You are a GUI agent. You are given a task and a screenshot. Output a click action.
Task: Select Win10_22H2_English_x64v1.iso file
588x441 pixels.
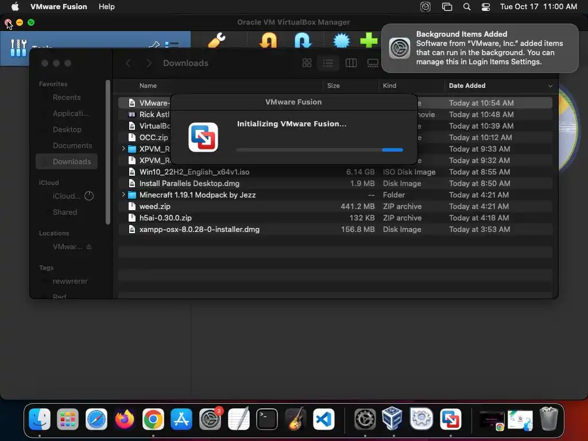click(x=335, y=172)
